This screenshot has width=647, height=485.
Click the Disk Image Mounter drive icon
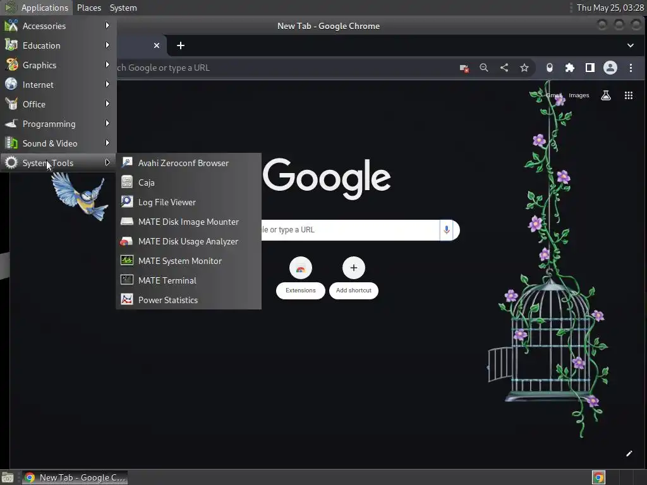click(x=127, y=222)
